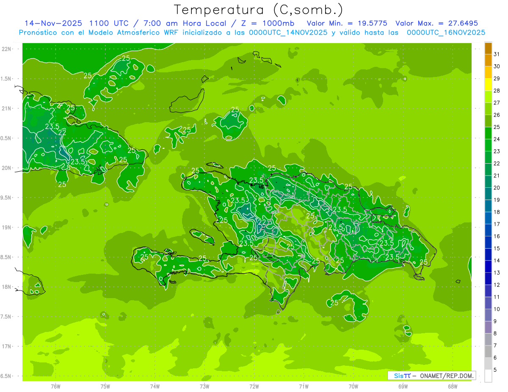Click the "22N" latitude axis label
The image size is (508, 392).
[x=6, y=49]
